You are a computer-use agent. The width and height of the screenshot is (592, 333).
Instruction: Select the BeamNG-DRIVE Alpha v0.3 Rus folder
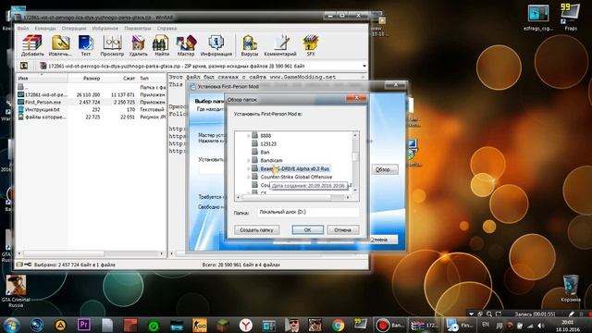coord(294,168)
